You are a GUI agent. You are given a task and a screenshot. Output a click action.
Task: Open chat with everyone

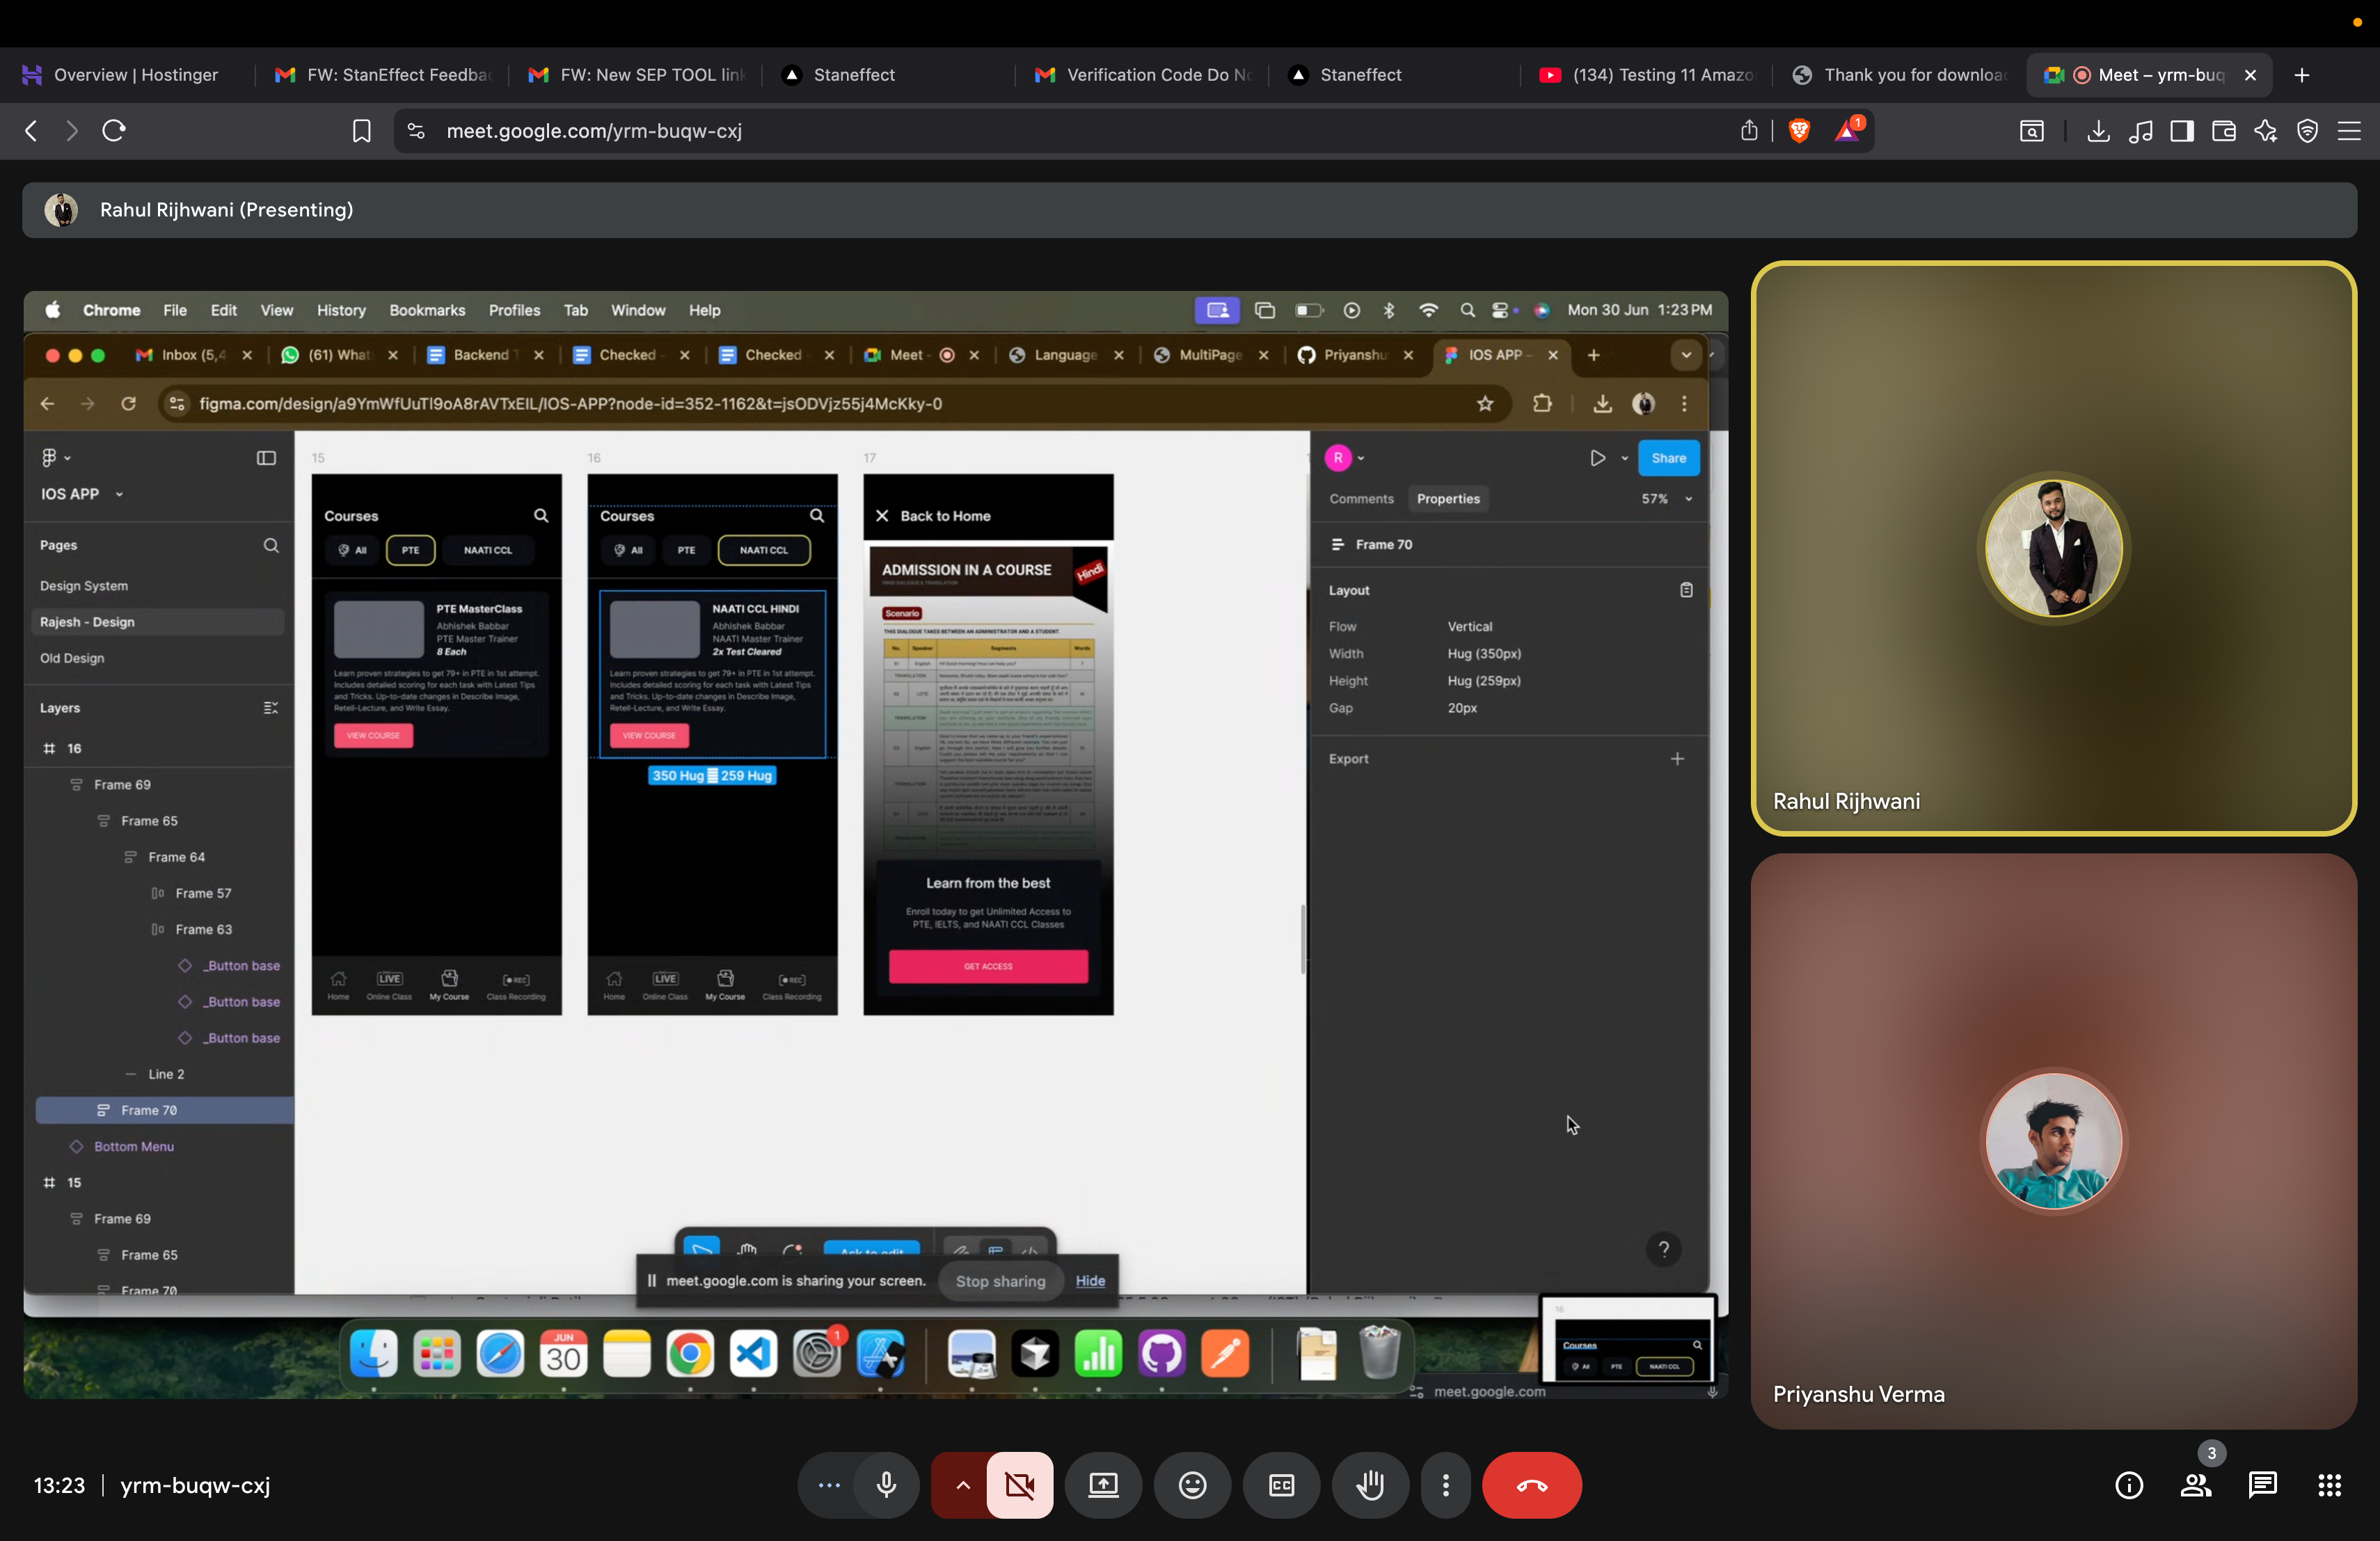point(2262,1485)
